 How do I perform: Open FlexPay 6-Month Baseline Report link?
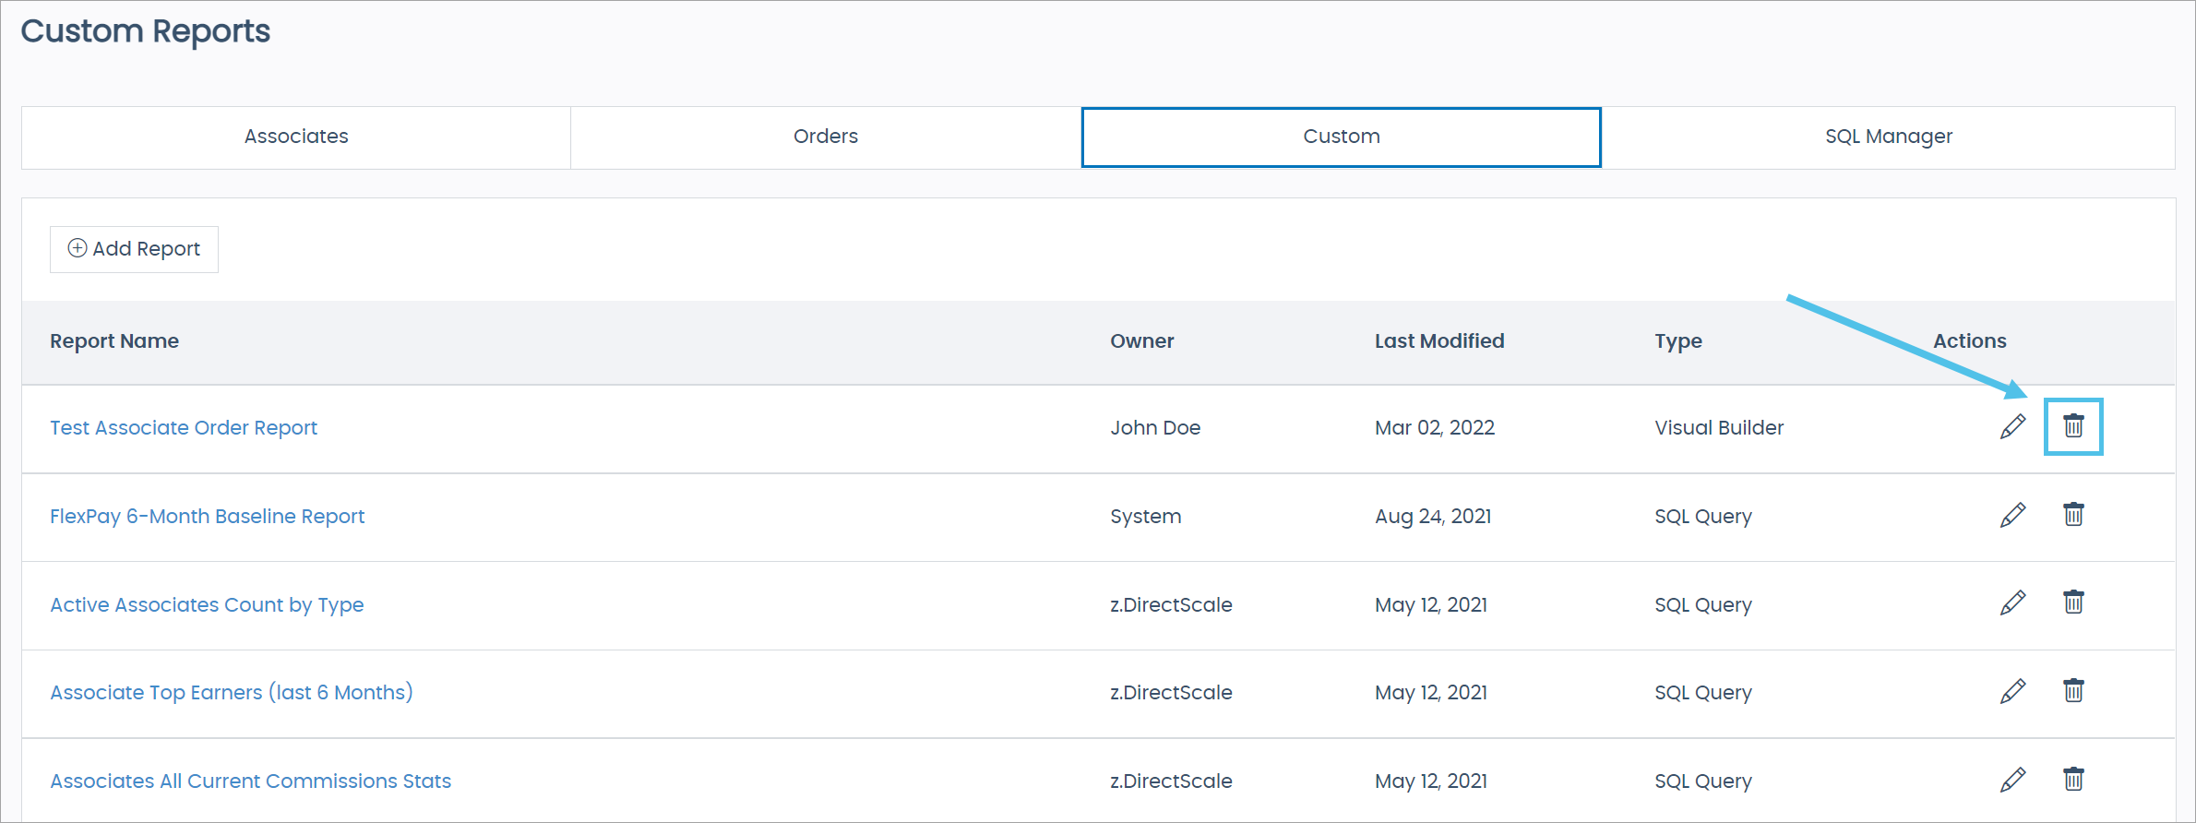tap(208, 517)
